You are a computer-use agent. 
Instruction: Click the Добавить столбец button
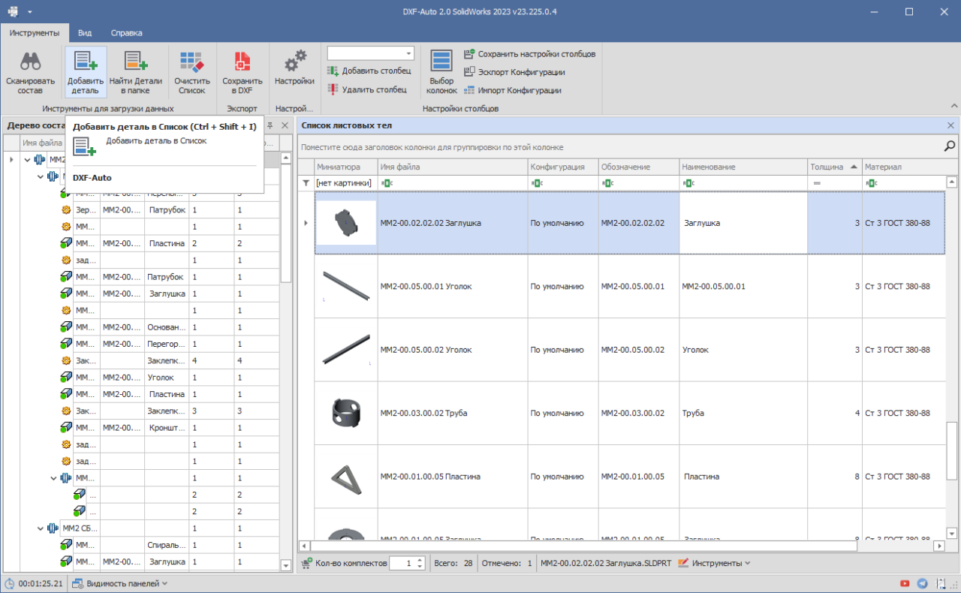[369, 71]
